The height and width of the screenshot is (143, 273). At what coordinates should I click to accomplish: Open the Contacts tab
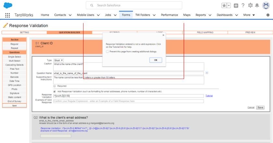[x=60, y=15]
